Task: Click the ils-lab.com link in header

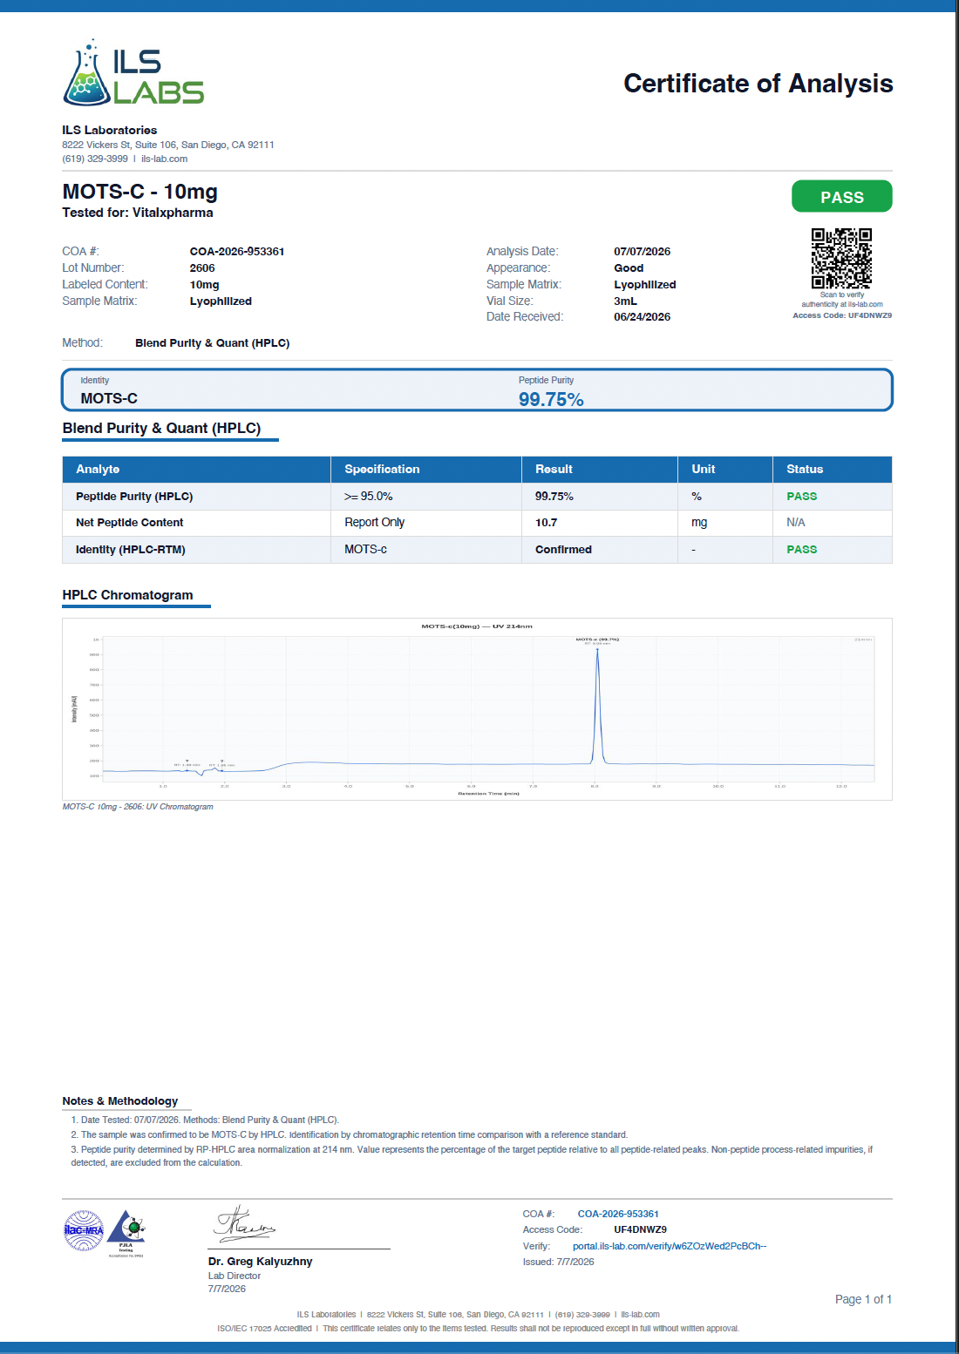Action: tap(165, 159)
